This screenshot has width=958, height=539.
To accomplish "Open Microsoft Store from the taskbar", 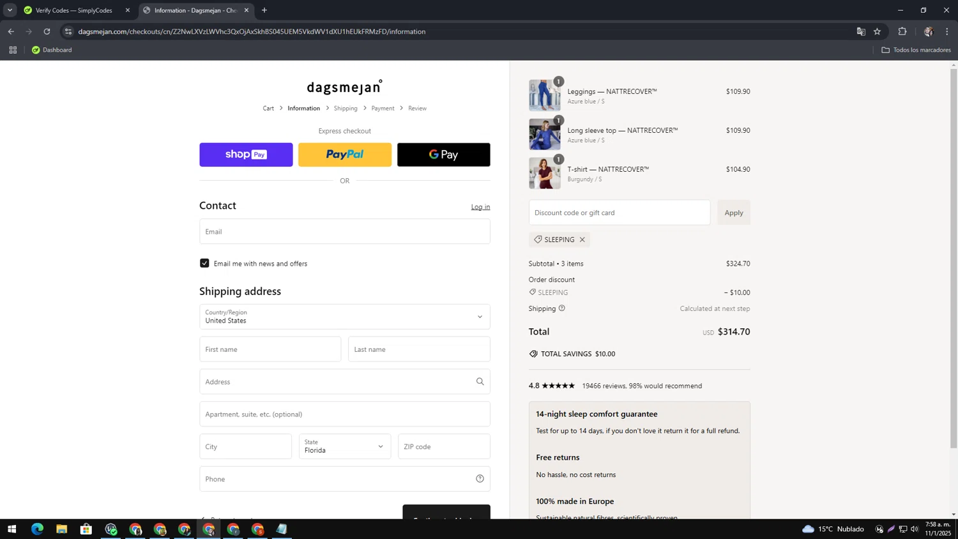I will (x=86, y=529).
